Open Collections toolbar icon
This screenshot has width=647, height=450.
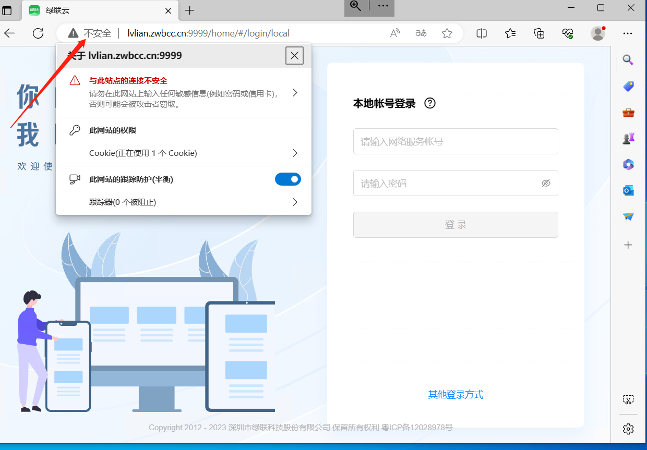click(539, 33)
